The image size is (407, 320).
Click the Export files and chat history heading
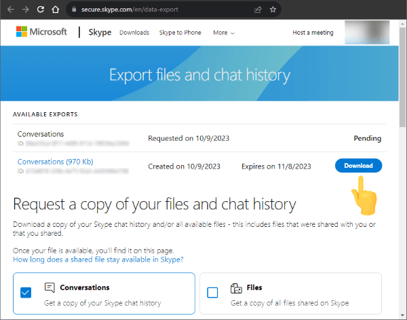[x=199, y=75]
